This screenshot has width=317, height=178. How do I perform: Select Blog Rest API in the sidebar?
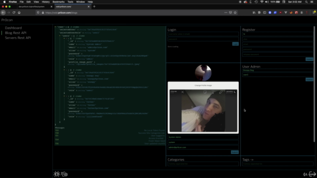pos(15,33)
